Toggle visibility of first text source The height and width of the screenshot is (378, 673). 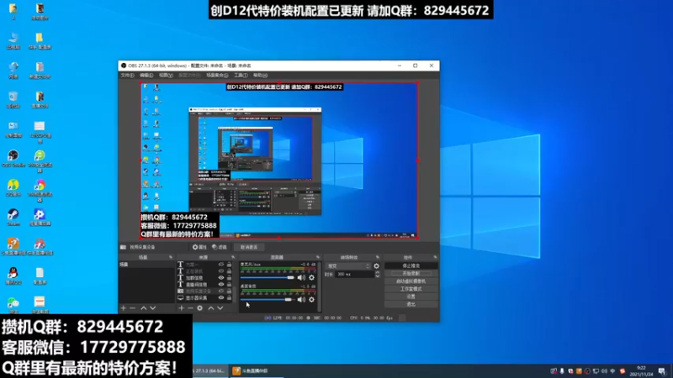(x=221, y=265)
